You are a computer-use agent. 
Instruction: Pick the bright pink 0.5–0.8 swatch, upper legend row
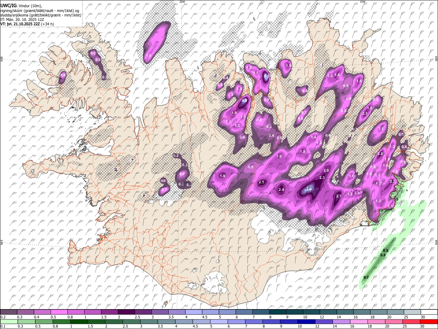(x=59, y=312)
